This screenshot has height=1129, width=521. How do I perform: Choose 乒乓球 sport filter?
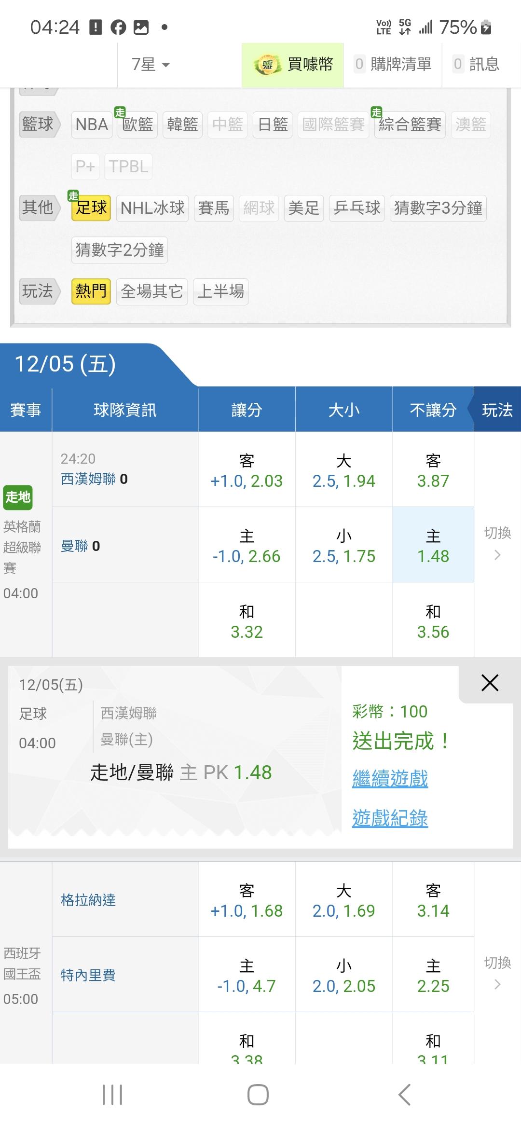356,208
